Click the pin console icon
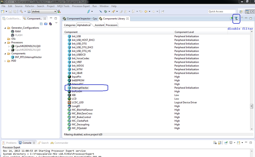The width and height of the screenshot is (255, 157). pos(226,143)
